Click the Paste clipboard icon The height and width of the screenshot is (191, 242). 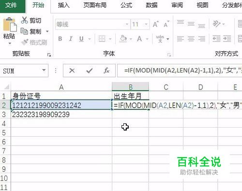pyautogui.click(x=10, y=25)
